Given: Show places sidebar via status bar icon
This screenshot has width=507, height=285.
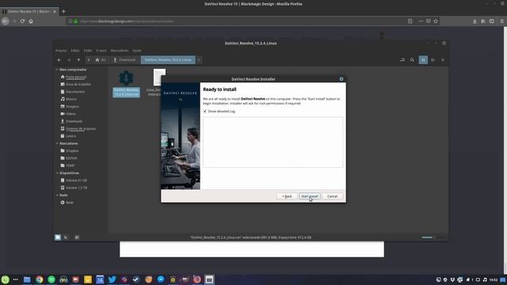Looking at the screenshot, I should pyautogui.click(x=58, y=237).
